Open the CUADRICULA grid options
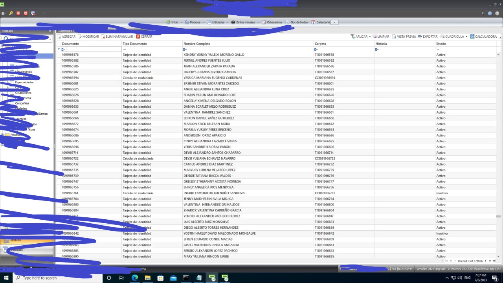This screenshot has width=503, height=283. [x=452, y=37]
